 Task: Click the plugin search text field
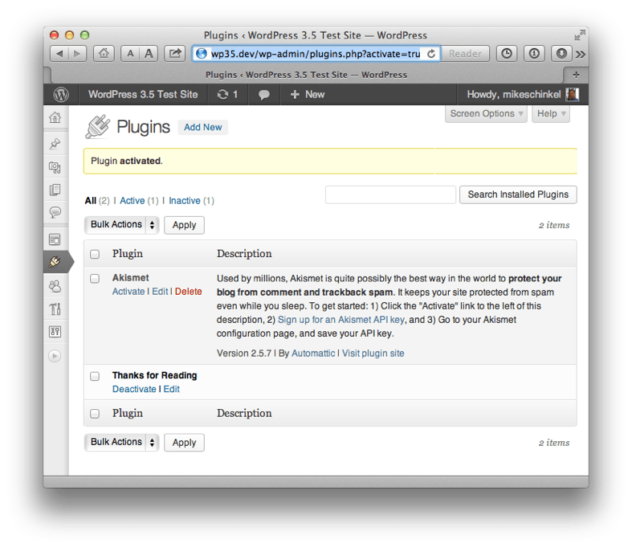pos(390,194)
